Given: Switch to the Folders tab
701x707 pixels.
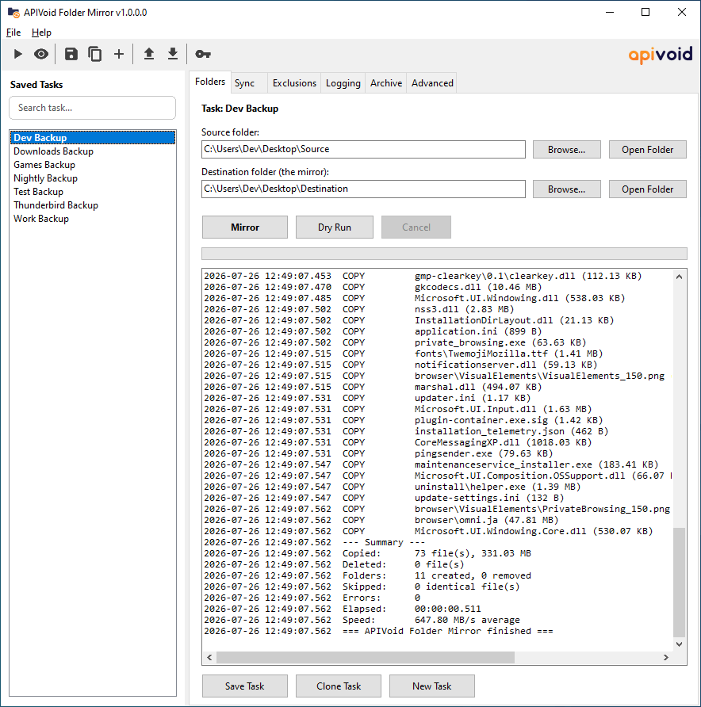Looking at the screenshot, I should [210, 82].
